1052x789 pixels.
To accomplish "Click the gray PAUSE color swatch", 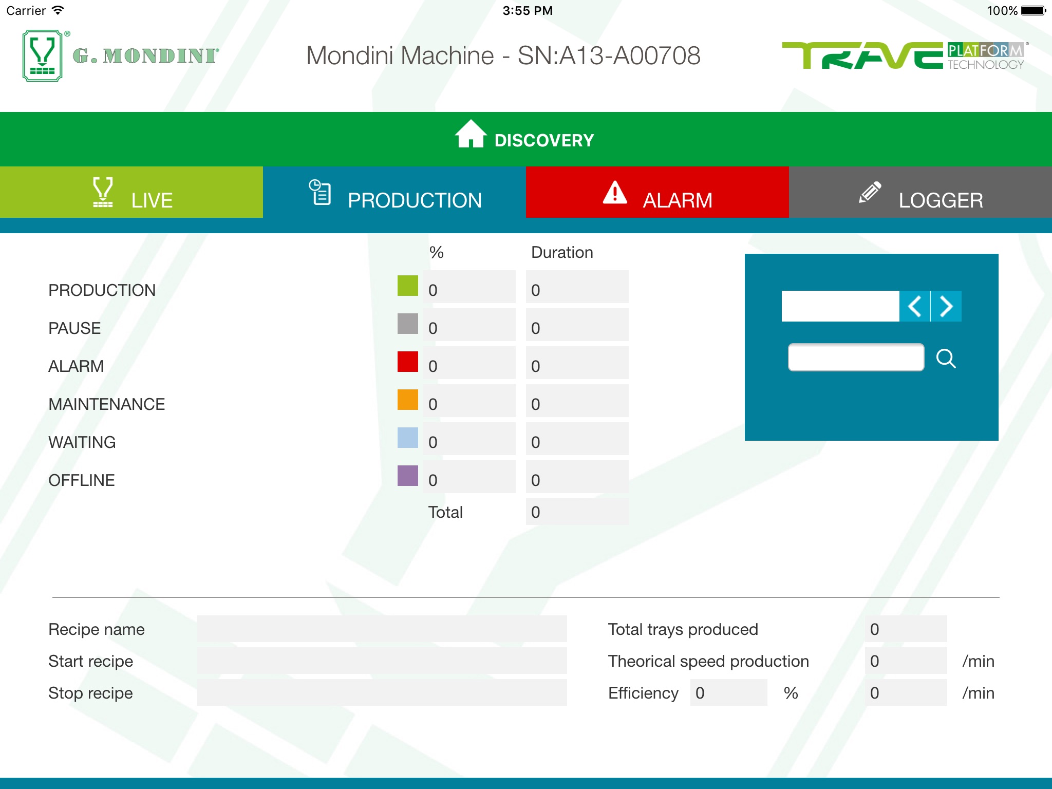I will [408, 324].
